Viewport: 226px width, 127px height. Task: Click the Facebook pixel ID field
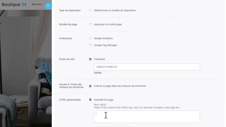click(x=147, y=67)
